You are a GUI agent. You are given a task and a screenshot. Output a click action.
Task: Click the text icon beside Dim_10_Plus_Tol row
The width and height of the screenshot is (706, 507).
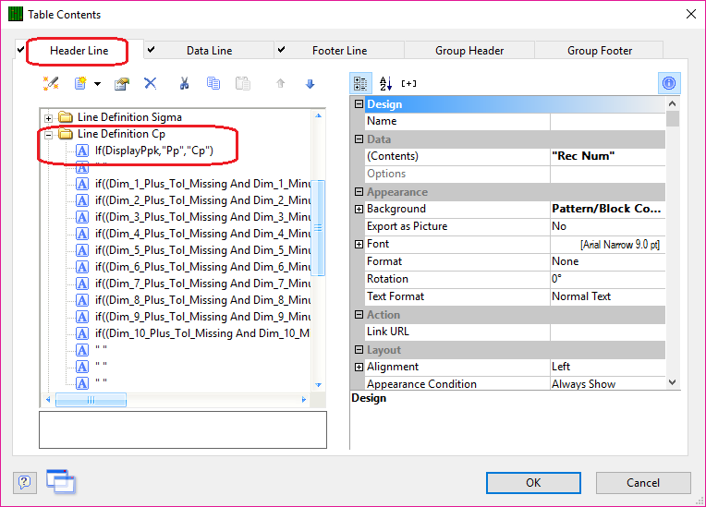82,333
